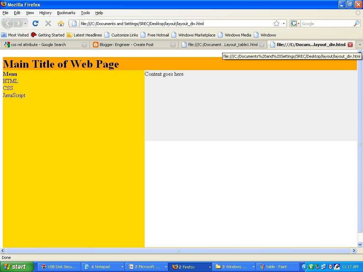363x272 pixels.
Task: Open the Bookmarks menu
Action: coord(66,13)
